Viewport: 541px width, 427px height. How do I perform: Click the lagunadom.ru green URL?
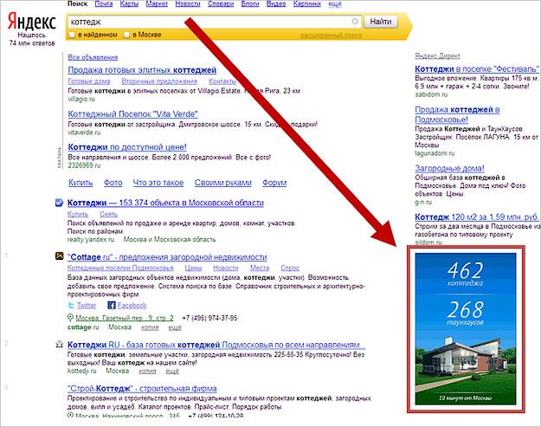pyautogui.click(x=435, y=153)
